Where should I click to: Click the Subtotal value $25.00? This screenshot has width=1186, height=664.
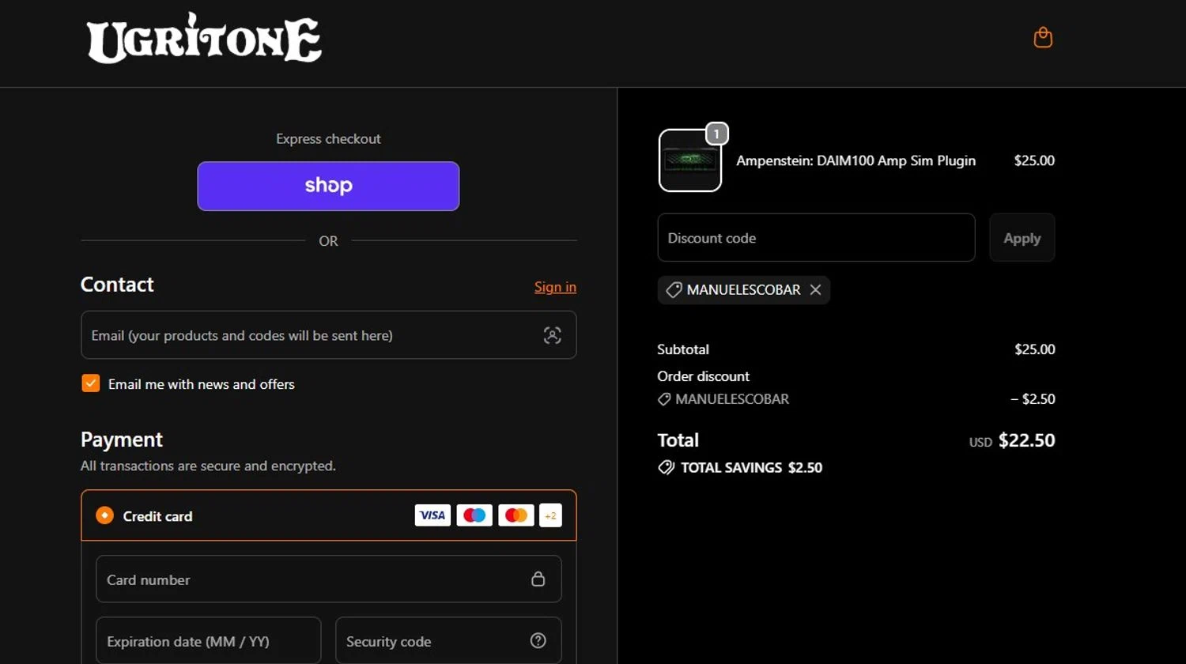coord(1035,349)
